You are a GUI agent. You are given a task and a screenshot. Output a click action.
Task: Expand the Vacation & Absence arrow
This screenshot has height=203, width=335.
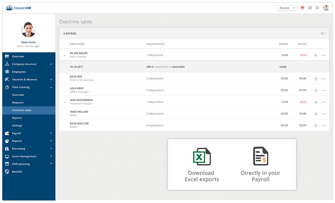point(51,79)
